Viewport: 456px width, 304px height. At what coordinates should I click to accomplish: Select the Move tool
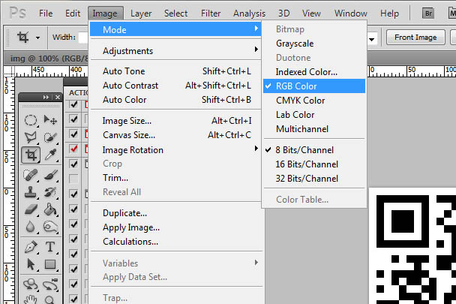[51, 121]
